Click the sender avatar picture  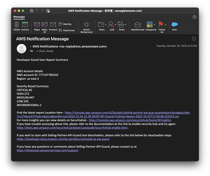(x=22, y=49)
